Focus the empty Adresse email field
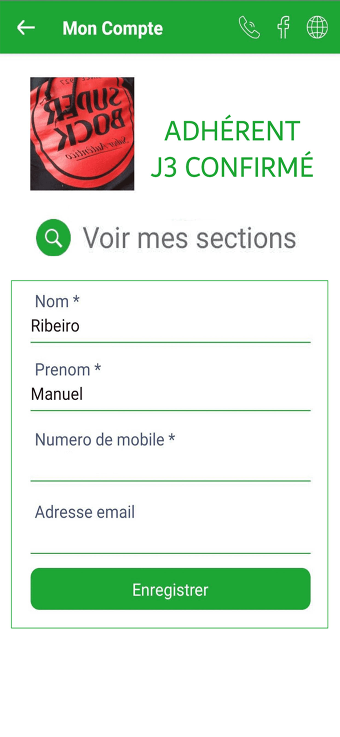 pyautogui.click(x=170, y=538)
